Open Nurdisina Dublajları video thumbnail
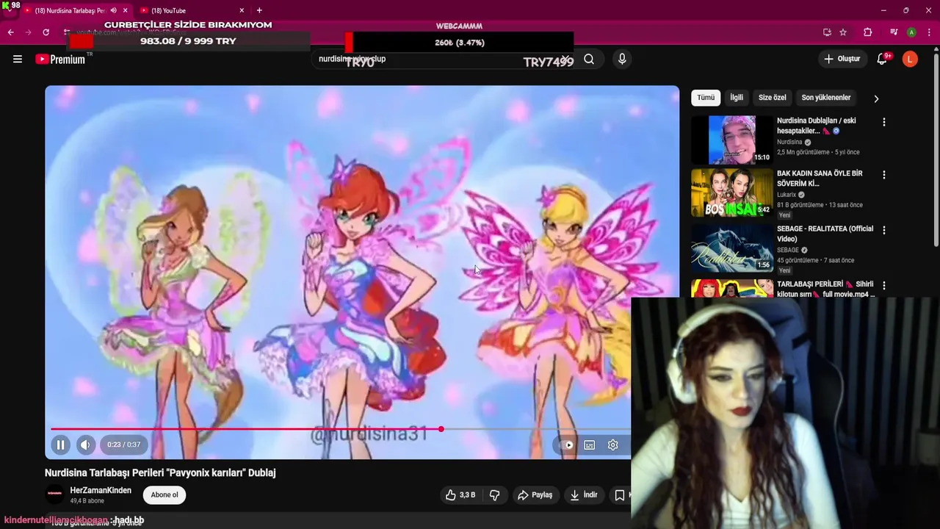The image size is (940, 529). [x=732, y=140]
